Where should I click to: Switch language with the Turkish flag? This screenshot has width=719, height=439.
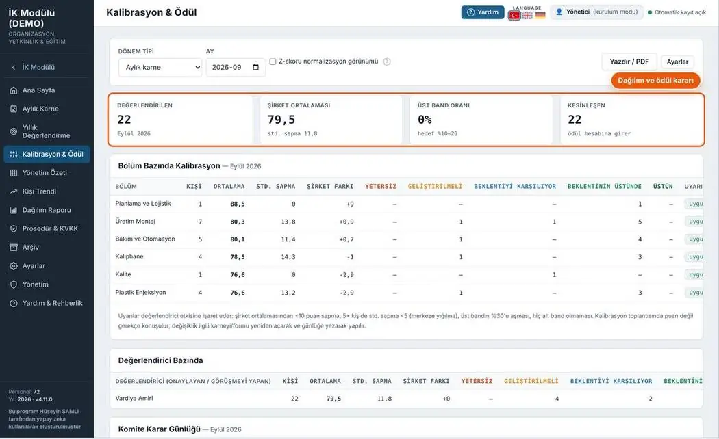click(514, 16)
